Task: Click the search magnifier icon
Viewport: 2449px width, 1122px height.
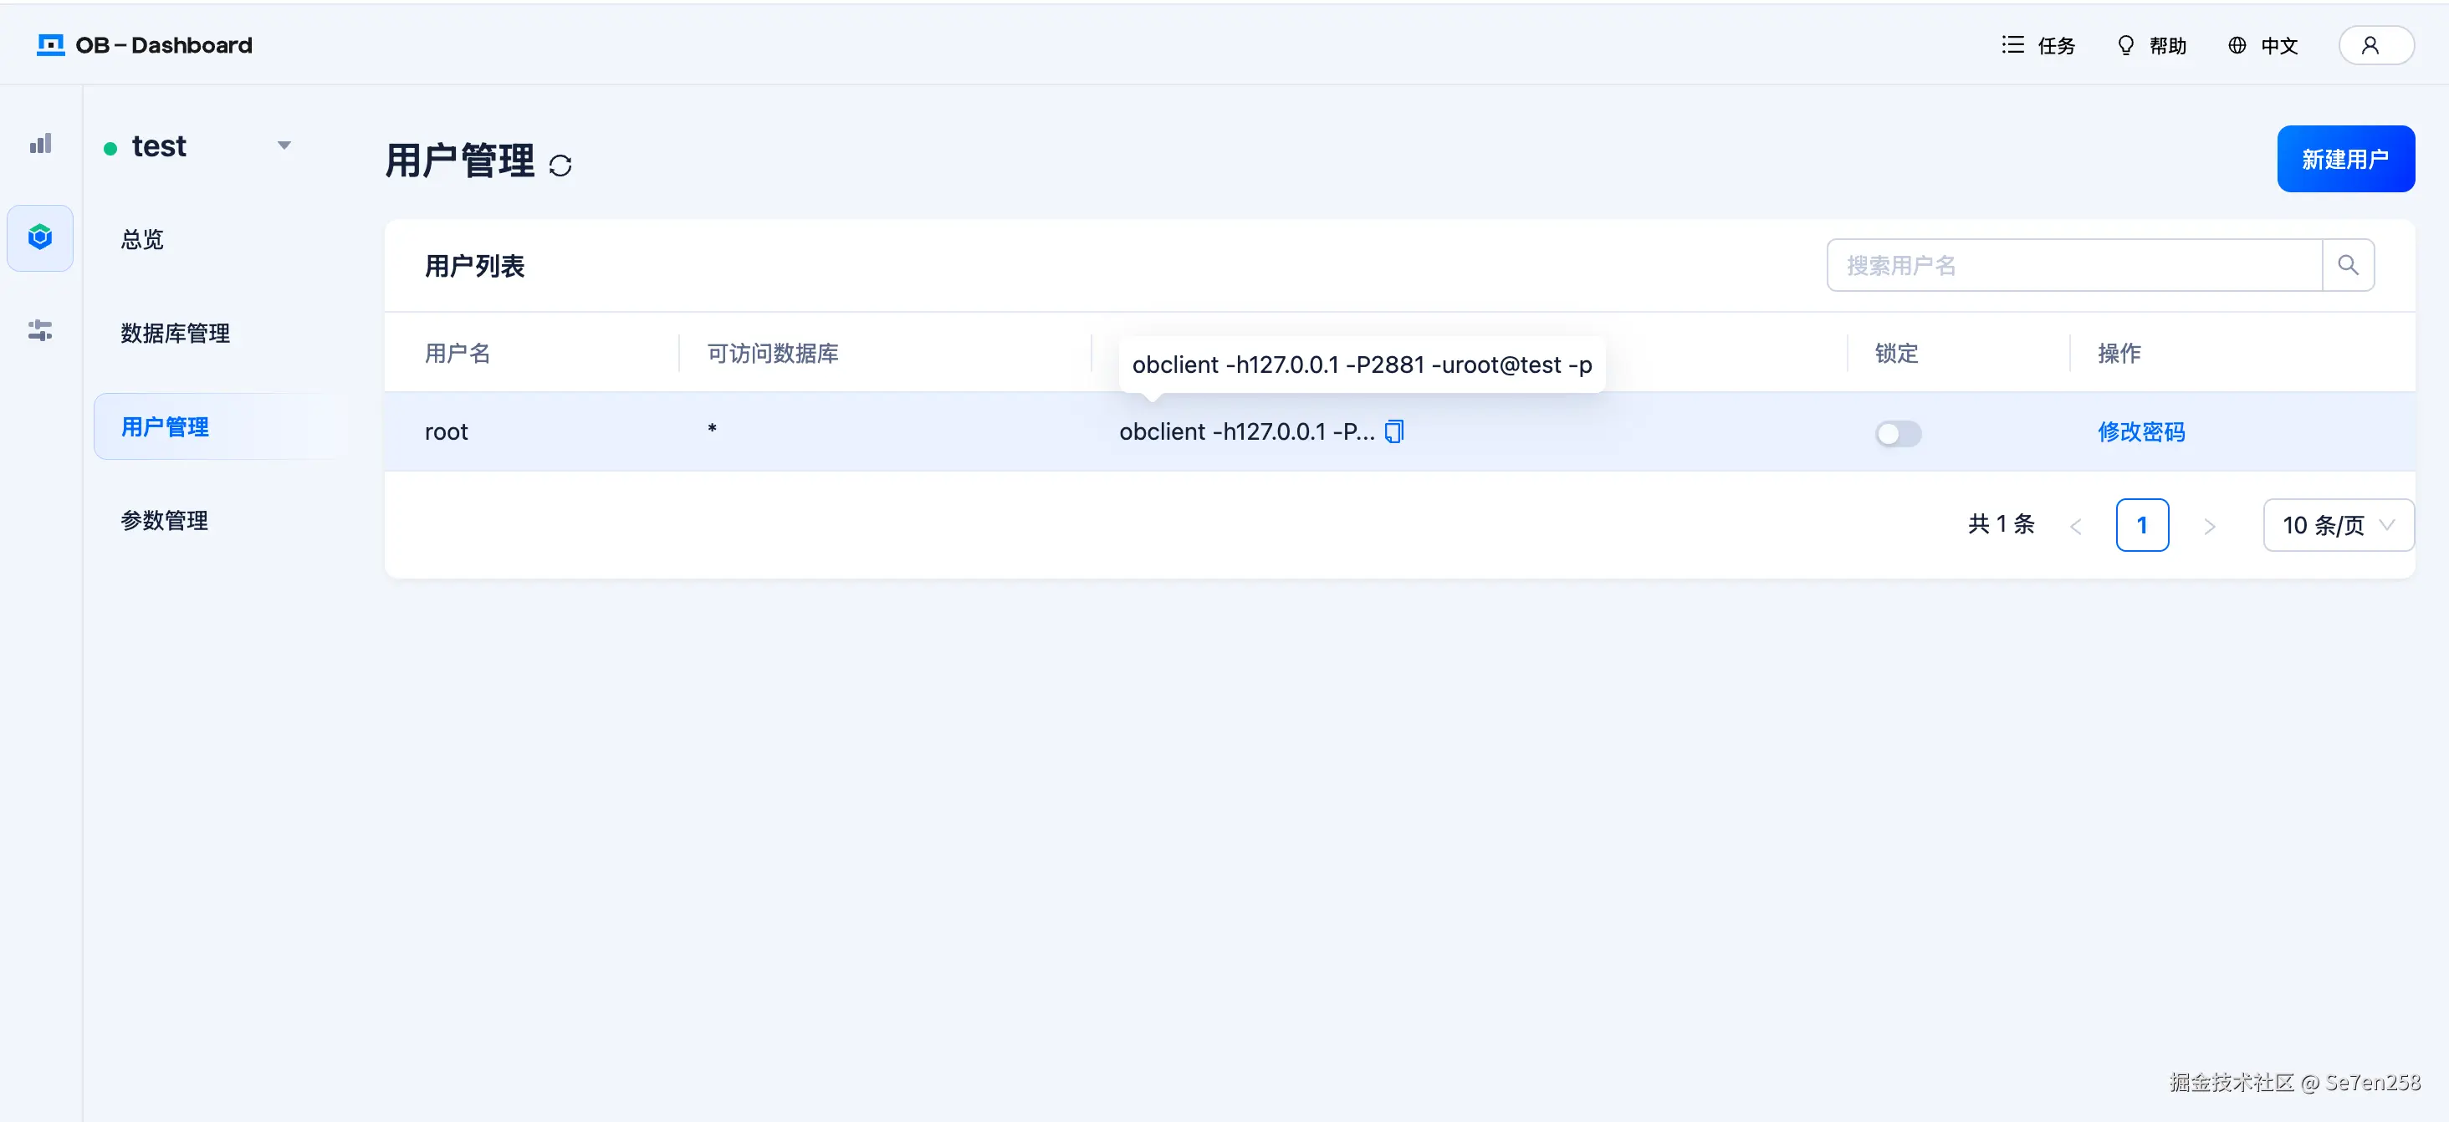Action: click(2347, 265)
